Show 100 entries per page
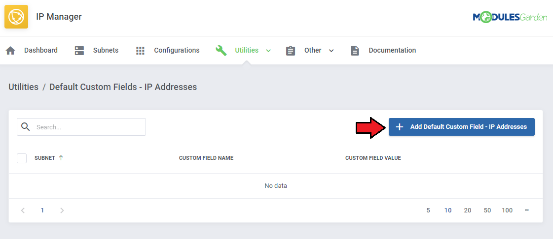The width and height of the screenshot is (553, 239). click(x=507, y=210)
